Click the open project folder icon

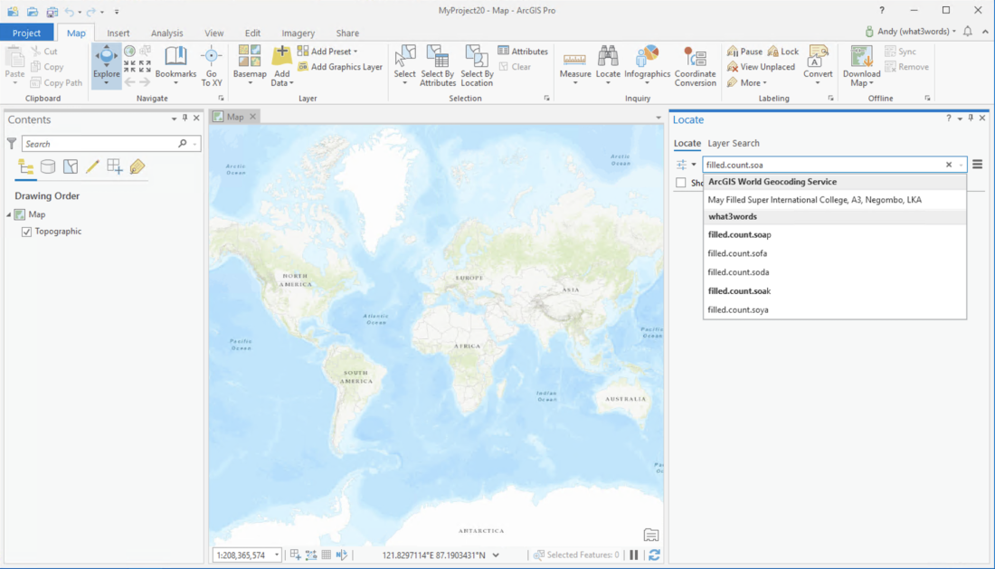33,12
